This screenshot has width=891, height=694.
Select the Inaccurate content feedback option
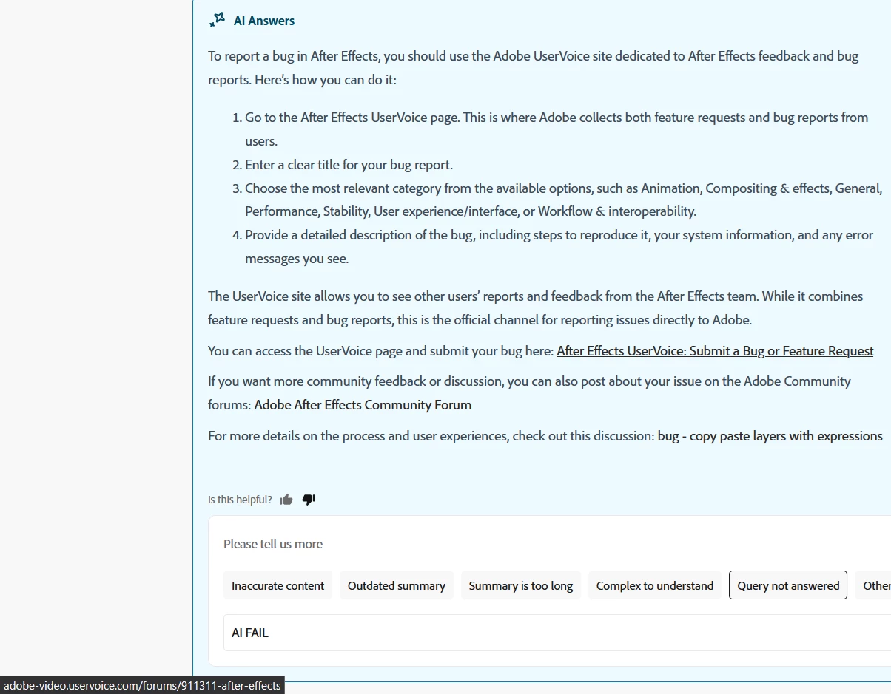[278, 585]
